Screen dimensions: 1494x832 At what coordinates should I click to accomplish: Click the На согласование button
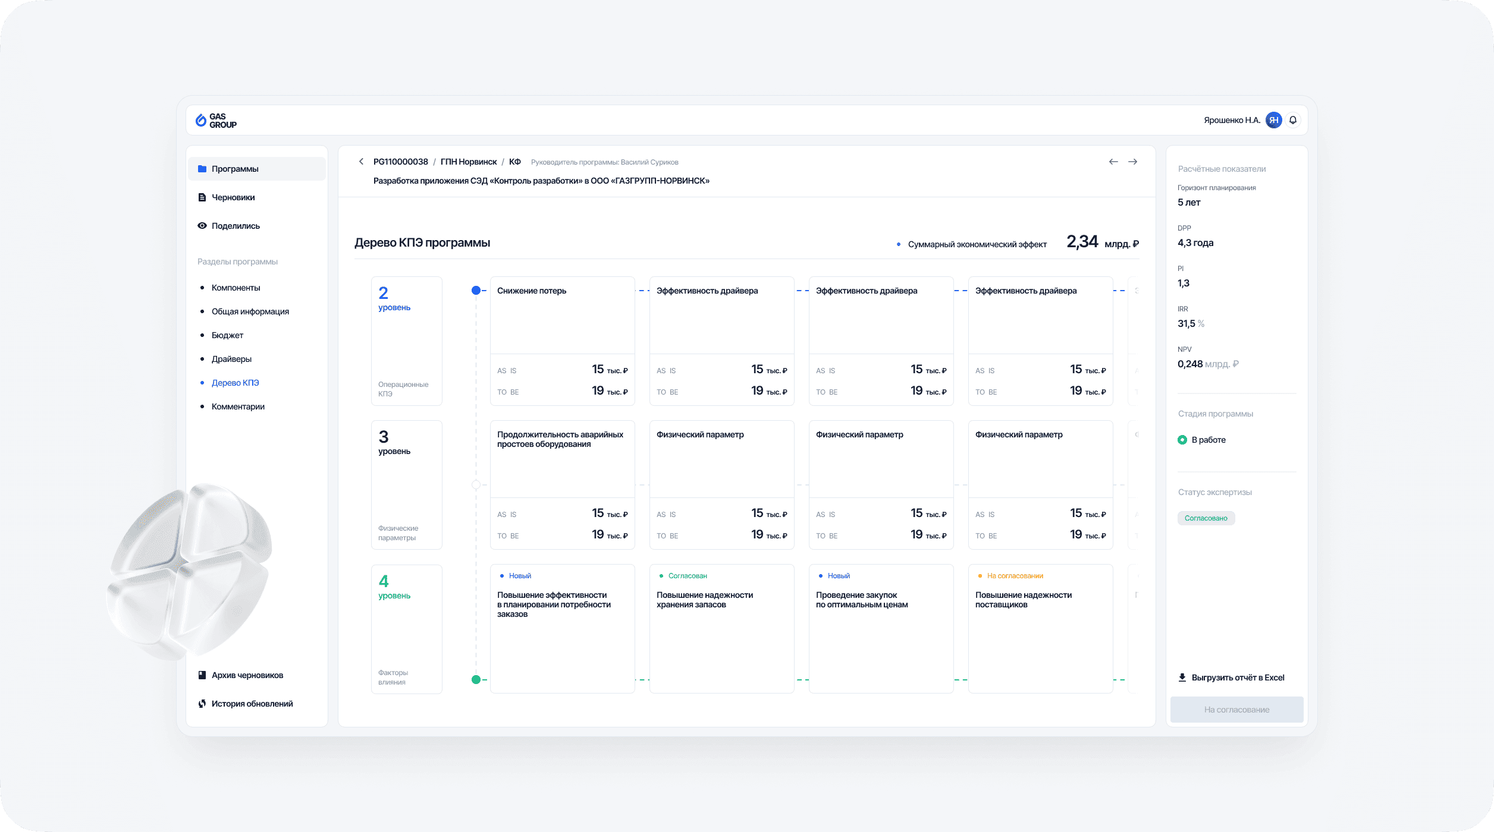[x=1237, y=710]
